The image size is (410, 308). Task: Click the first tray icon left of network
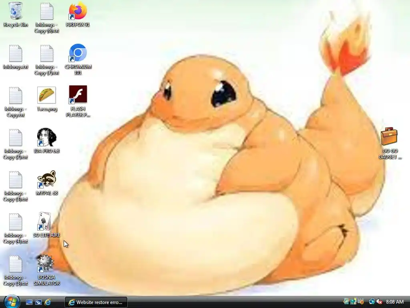361,302
